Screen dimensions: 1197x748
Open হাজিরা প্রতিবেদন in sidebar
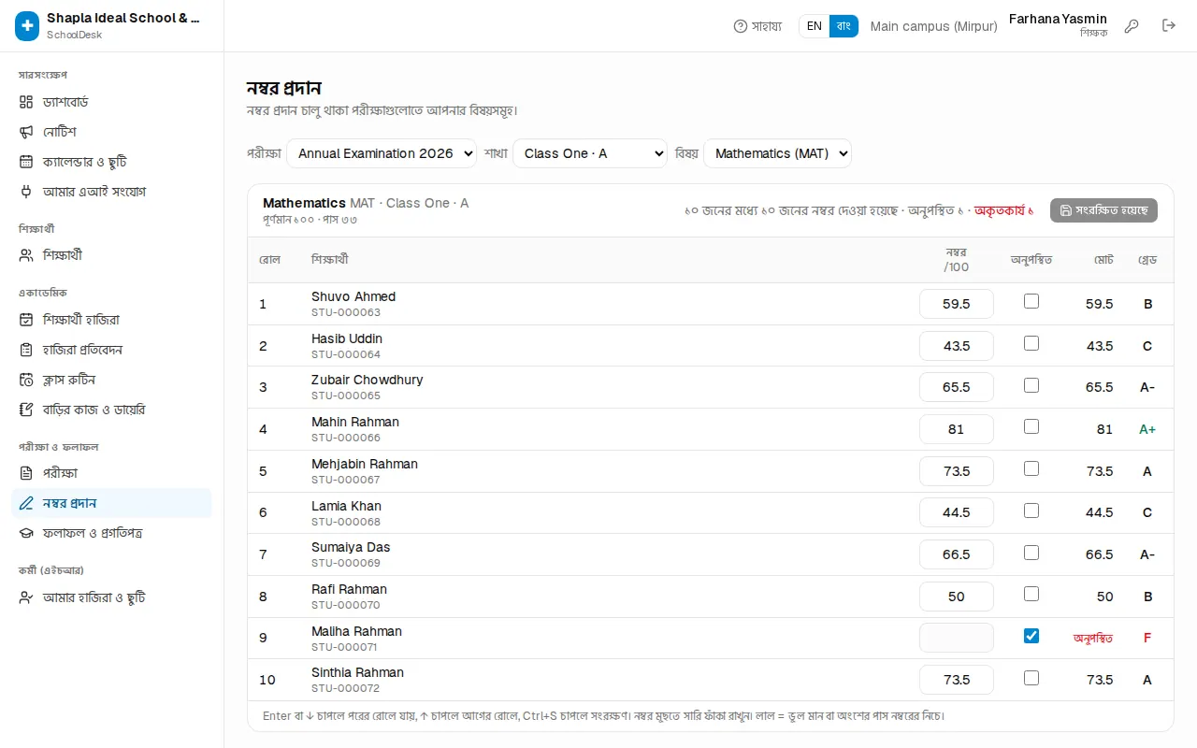[111, 350]
